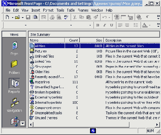This screenshot has height=135, width=161.
Task: Expand the Open button dropdown arrow
Action: click(22, 18)
